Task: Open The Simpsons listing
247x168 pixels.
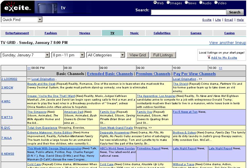Action: coord(37,112)
